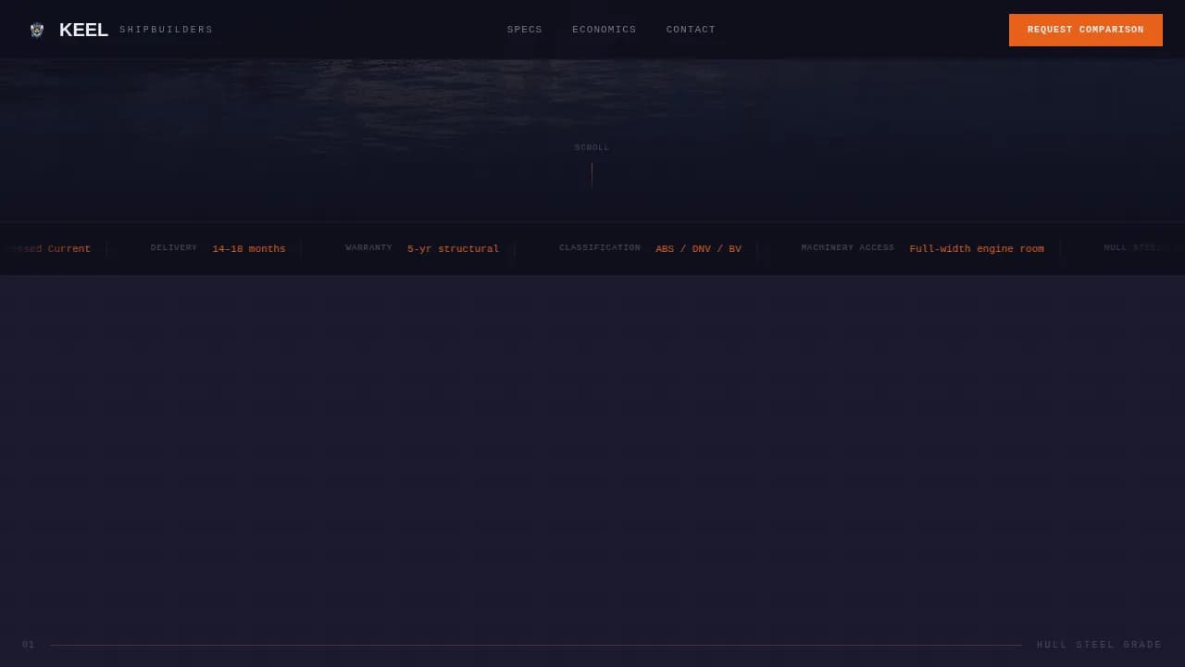Select the ABS / DNV / BV value

coord(698,249)
